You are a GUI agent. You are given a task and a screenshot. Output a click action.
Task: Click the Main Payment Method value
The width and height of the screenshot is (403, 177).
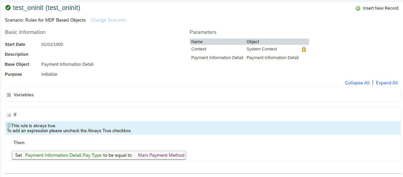pyautogui.click(x=161, y=155)
